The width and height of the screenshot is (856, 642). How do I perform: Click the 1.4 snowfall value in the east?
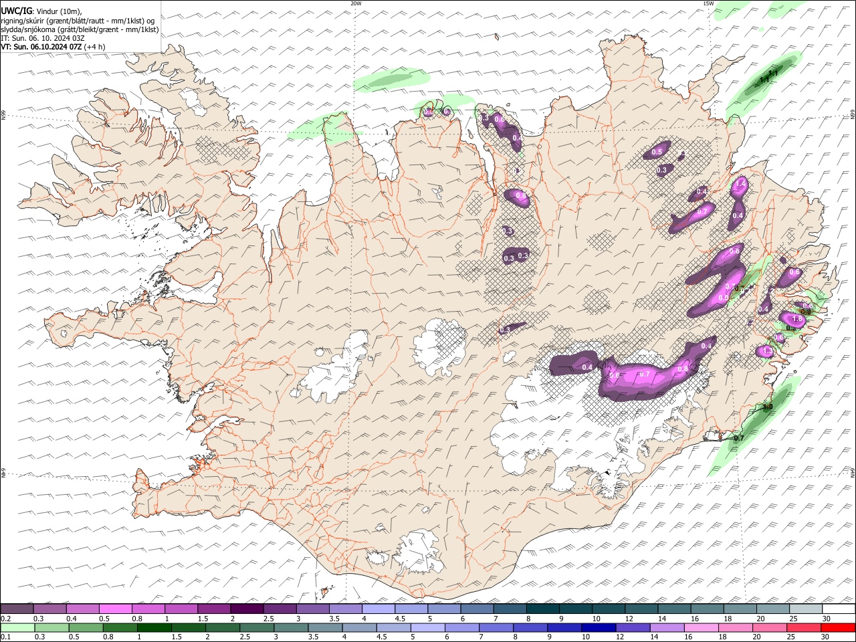(740, 183)
